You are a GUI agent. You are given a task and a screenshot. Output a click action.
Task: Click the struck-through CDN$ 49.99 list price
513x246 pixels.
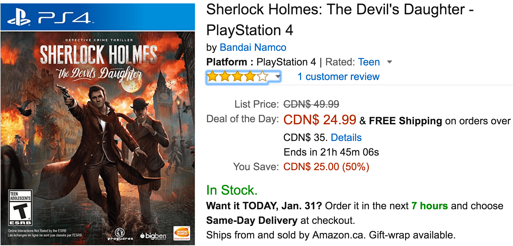pos(311,104)
